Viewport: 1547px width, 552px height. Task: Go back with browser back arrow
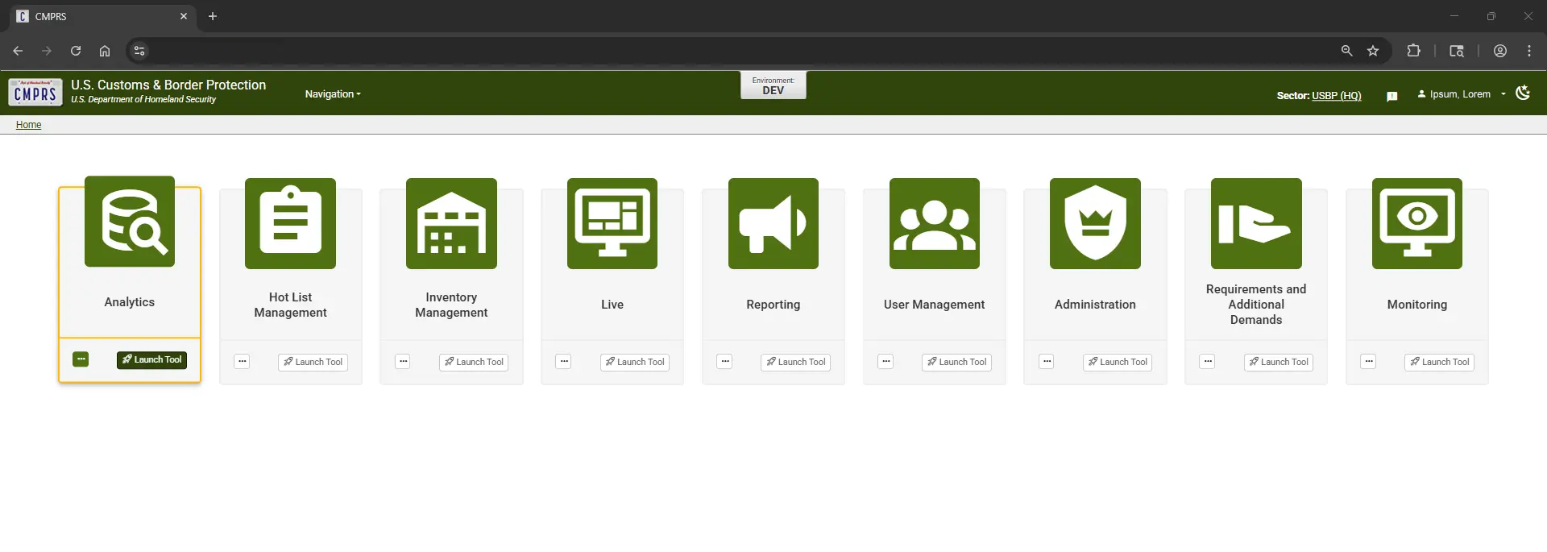pyautogui.click(x=18, y=51)
